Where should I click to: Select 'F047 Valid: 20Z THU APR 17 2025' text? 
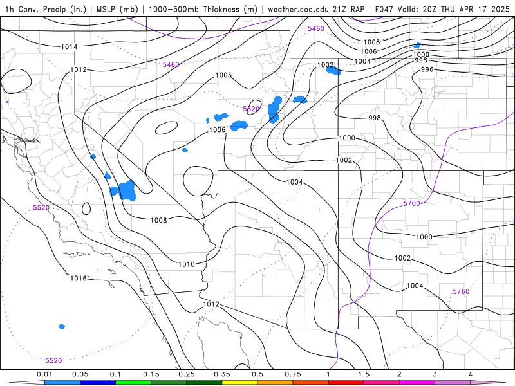[x=442, y=9]
